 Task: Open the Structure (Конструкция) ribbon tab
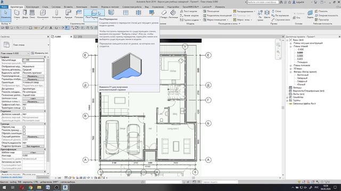(x=33, y=7)
